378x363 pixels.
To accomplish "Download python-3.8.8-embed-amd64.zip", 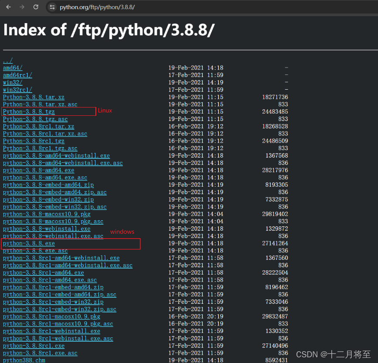I will pyautogui.click(x=48, y=185).
